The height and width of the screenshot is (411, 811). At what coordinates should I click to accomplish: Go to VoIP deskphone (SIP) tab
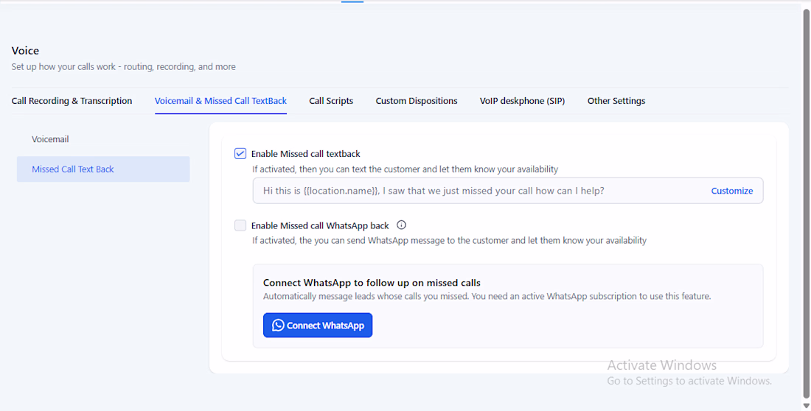point(523,101)
